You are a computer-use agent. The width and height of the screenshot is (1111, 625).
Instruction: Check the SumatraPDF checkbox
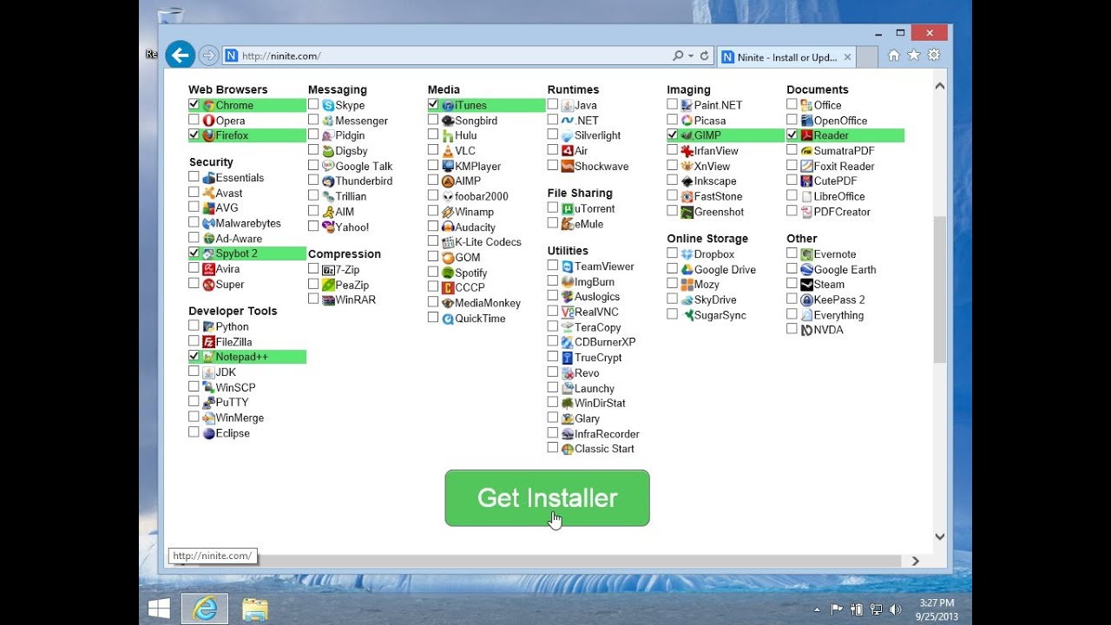click(x=792, y=149)
